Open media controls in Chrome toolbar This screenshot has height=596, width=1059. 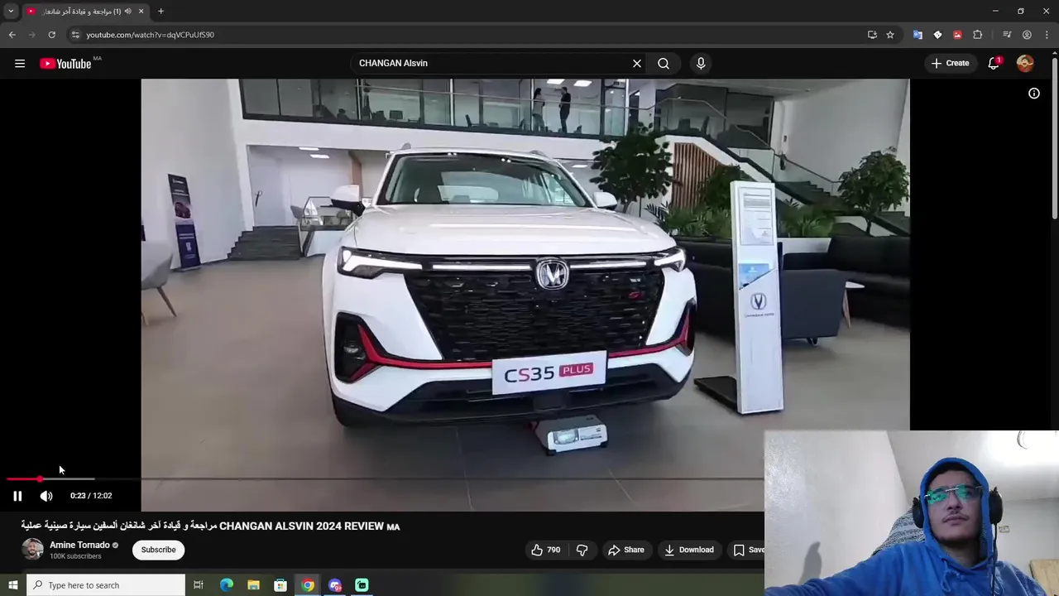1007,35
